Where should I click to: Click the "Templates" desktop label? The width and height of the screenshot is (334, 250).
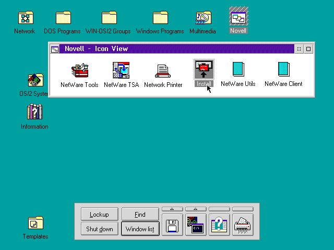(35, 236)
